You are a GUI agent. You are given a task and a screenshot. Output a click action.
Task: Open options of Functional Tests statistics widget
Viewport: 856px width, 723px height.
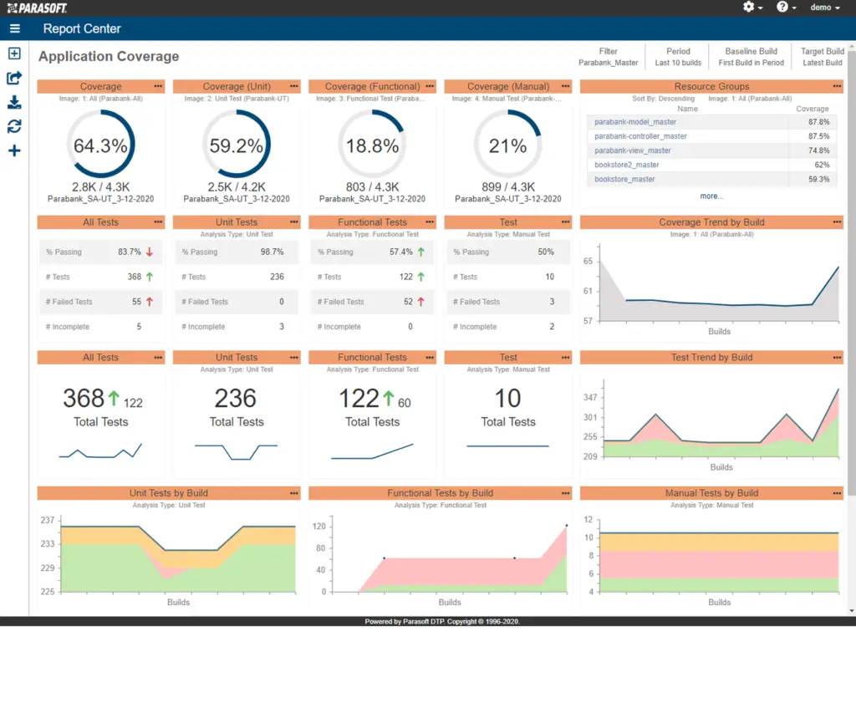(430, 222)
